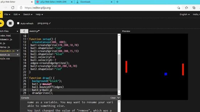Rename the sketch using the pencil icon
Viewport: 200px width, 112px height.
50,23
